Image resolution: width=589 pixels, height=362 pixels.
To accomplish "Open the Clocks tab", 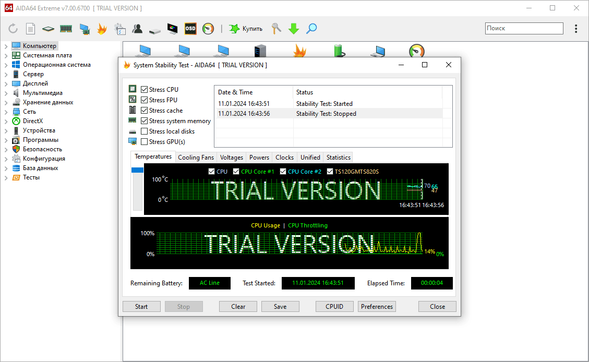I will [284, 158].
